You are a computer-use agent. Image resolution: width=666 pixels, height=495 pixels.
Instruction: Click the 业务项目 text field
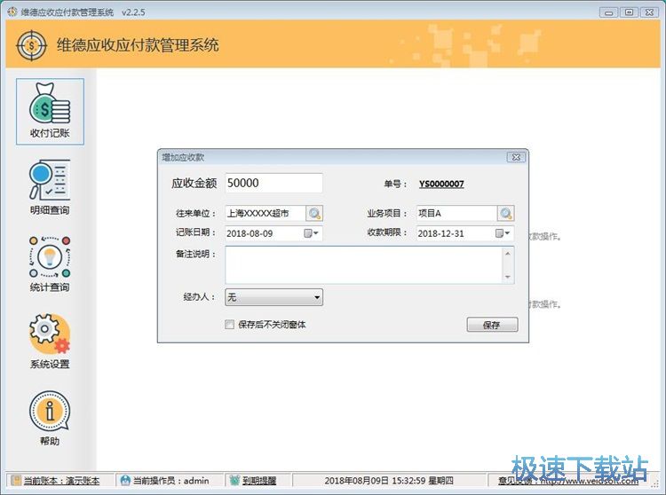tap(456, 214)
